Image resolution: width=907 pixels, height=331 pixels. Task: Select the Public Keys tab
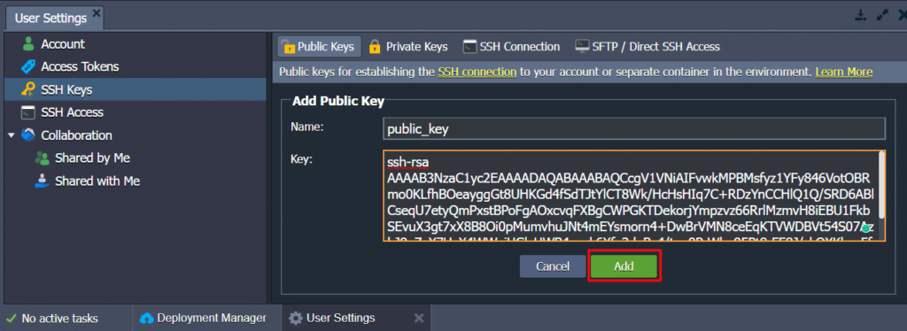[x=319, y=47]
